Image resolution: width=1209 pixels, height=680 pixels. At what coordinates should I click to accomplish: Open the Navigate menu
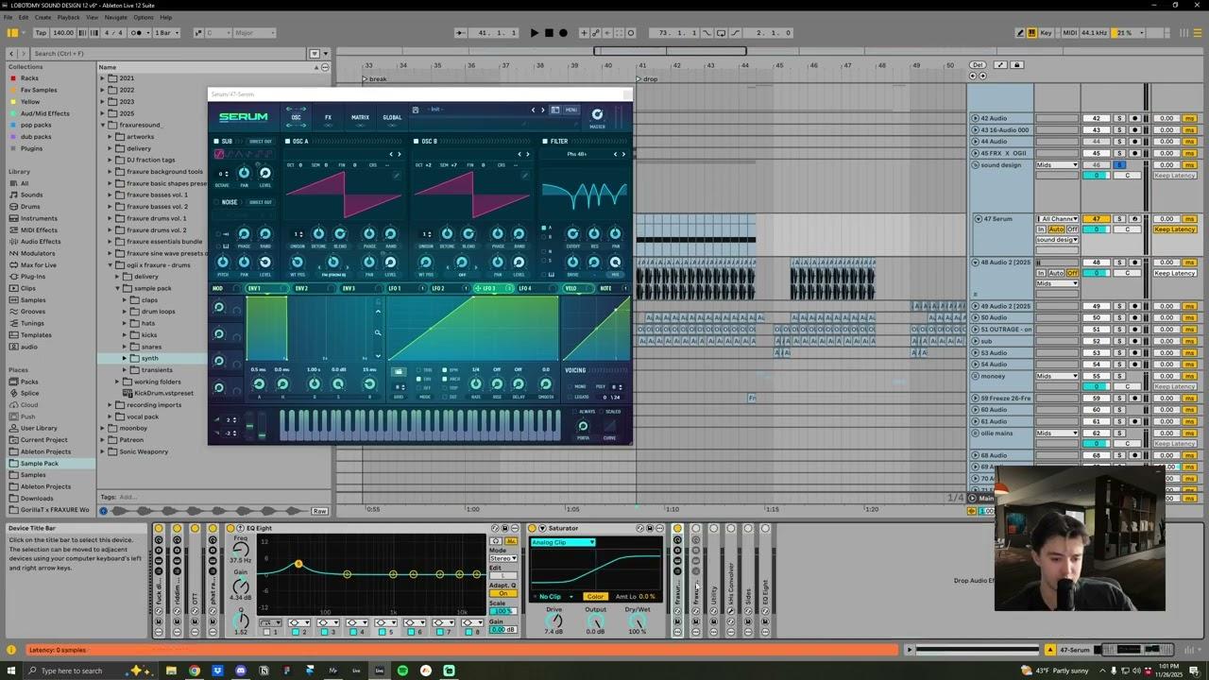tap(115, 17)
